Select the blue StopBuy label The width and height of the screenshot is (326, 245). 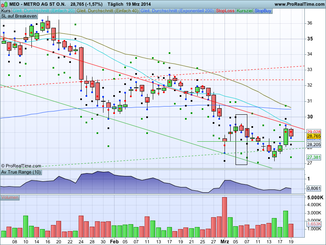(x=263, y=11)
